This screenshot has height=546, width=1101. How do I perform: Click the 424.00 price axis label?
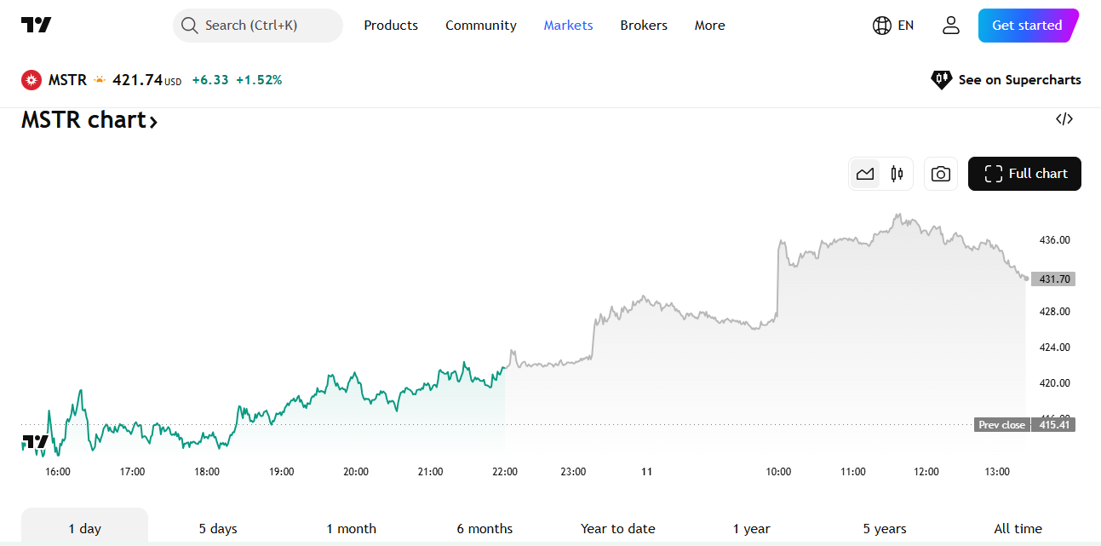click(x=1055, y=348)
